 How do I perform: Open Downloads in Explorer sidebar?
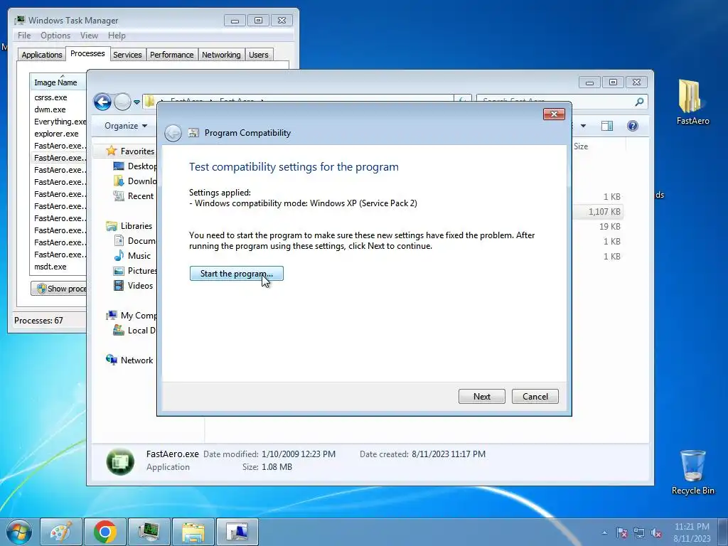click(x=135, y=181)
